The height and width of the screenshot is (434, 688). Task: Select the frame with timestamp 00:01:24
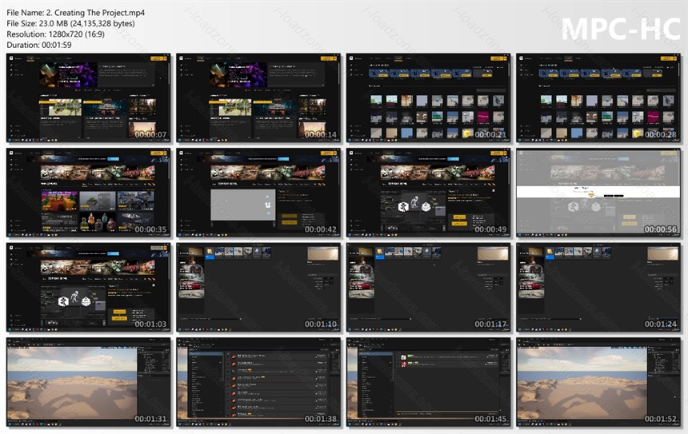tap(598, 288)
